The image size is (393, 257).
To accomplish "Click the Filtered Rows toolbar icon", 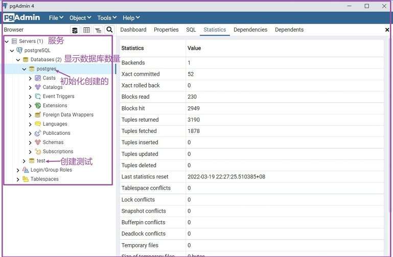I will click(98, 30).
